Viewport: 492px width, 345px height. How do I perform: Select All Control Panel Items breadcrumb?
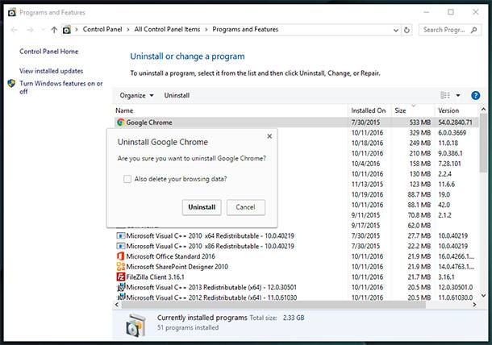click(167, 29)
